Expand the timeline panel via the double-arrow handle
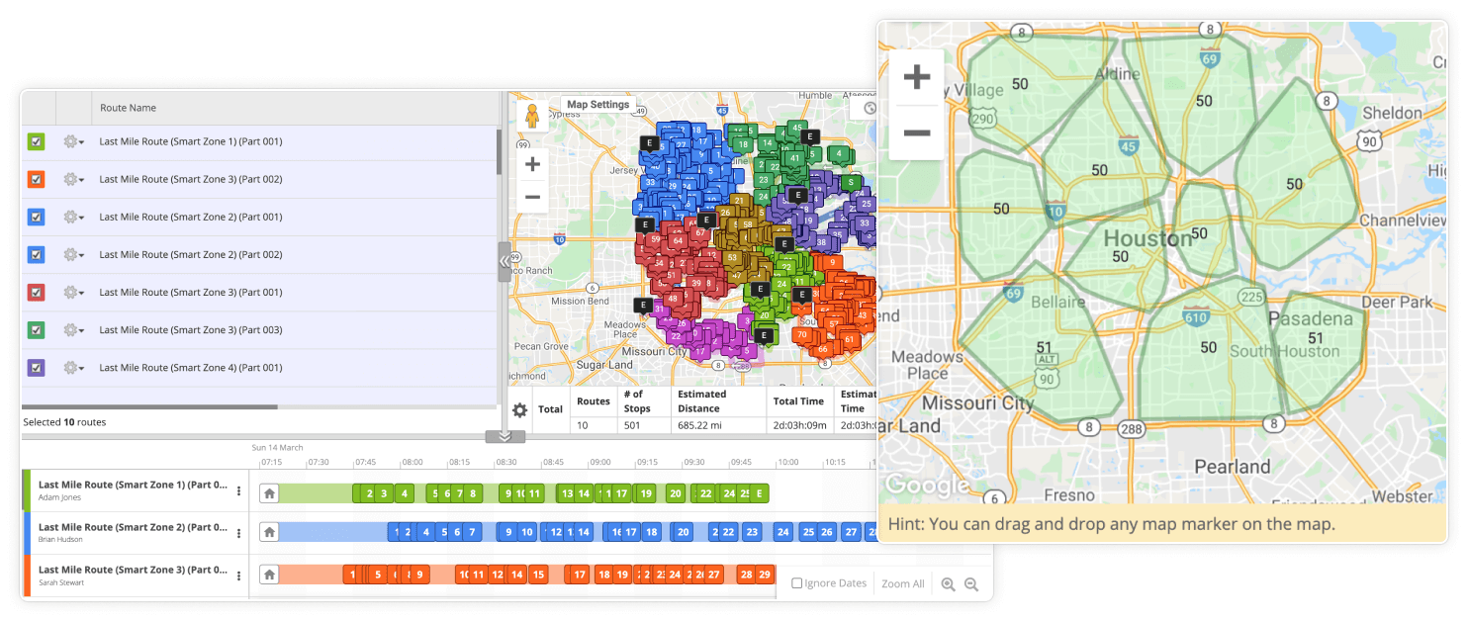 pyautogui.click(x=505, y=435)
